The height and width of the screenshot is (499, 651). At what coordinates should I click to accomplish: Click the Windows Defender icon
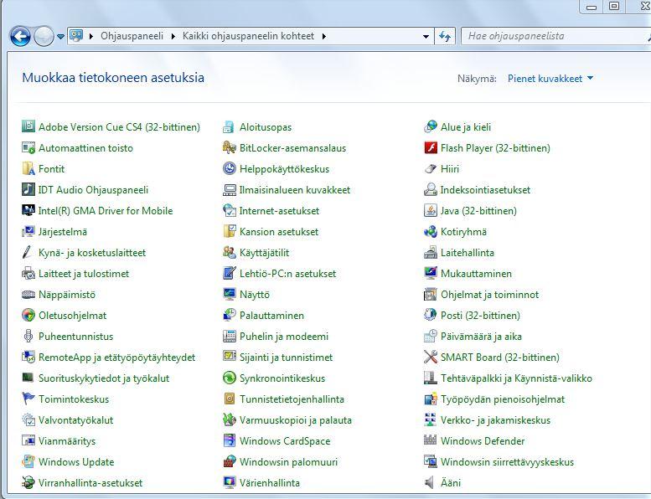coord(431,440)
